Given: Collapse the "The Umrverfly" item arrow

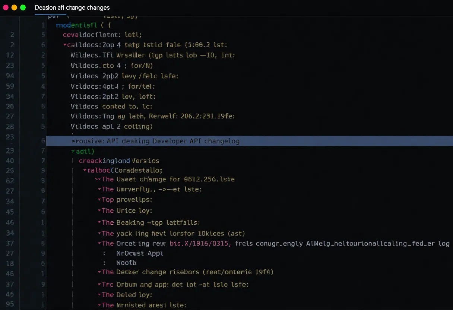Looking at the screenshot, I should pyautogui.click(x=99, y=189).
